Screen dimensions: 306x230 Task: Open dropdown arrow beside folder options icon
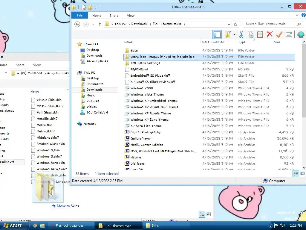click(x=235, y=35)
